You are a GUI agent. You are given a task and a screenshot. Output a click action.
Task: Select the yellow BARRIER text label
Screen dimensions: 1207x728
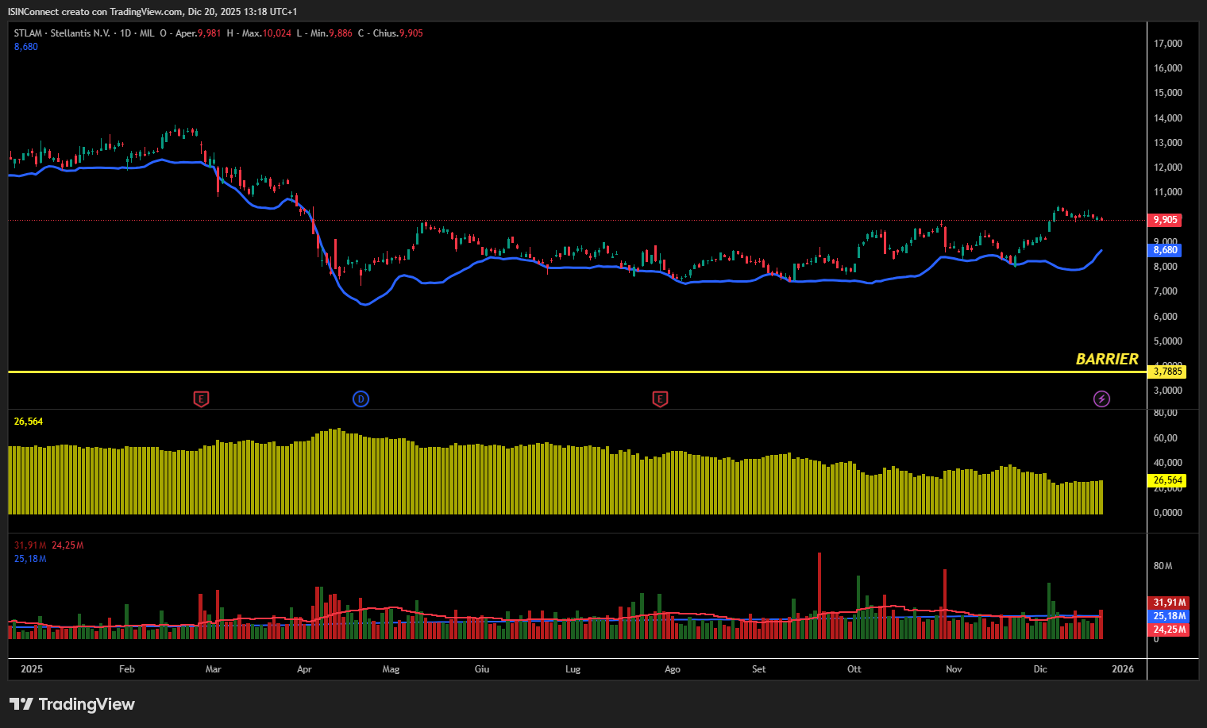[1106, 360]
